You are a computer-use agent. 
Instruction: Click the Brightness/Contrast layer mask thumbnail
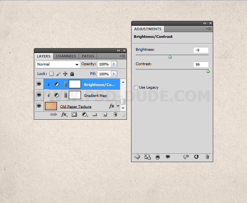pos(75,84)
